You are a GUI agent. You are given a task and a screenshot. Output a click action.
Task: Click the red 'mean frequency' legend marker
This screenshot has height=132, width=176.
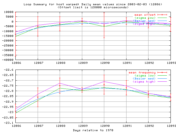point(162,73)
